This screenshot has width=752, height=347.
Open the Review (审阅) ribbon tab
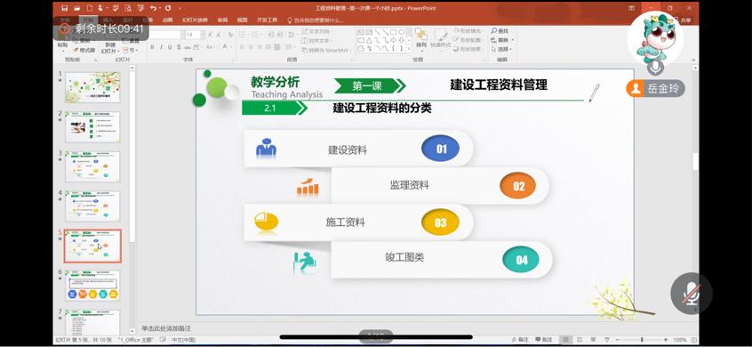pos(222,20)
